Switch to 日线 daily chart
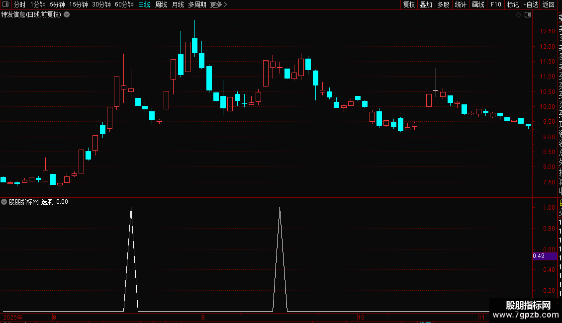 [144, 4]
